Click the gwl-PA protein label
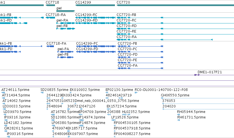The image size is (234, 138). pyautogui.click(x=63, y=49)
